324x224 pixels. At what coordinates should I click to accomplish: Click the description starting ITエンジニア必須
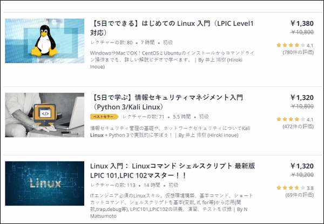172,206
